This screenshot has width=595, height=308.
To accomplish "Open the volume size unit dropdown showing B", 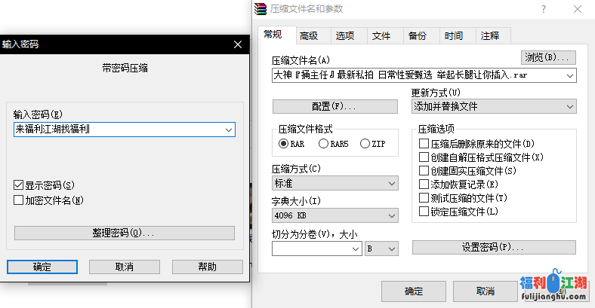I will (391, 248).
